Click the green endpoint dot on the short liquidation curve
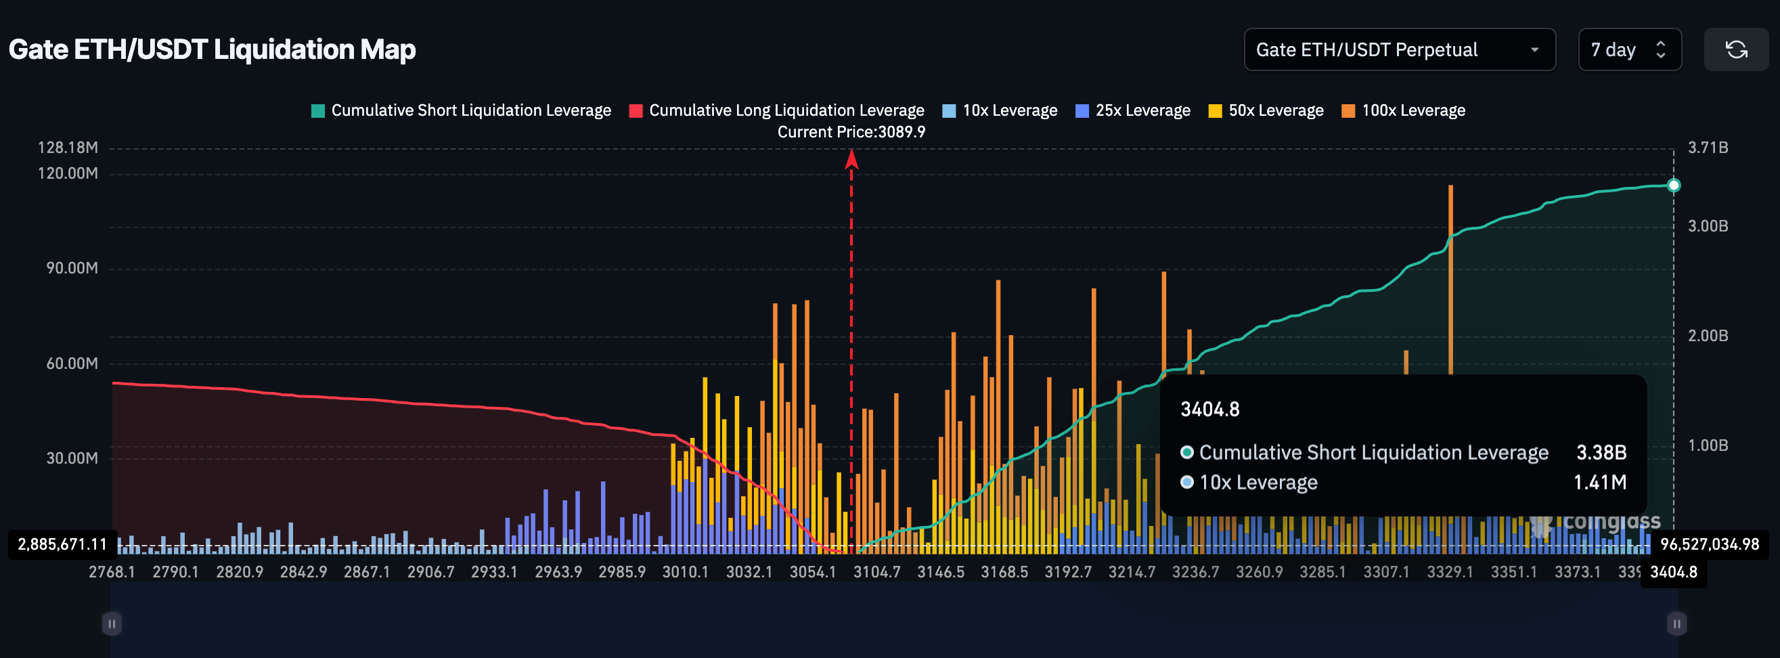1780x658 pixels. pyautogui.click(x=1674, y=185)
